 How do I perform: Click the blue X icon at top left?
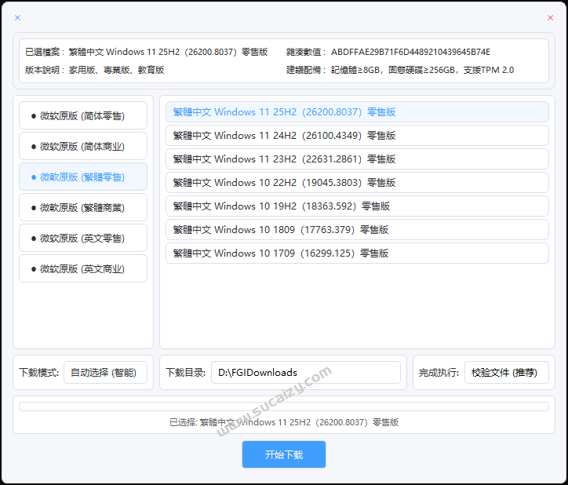click(17, 17)
